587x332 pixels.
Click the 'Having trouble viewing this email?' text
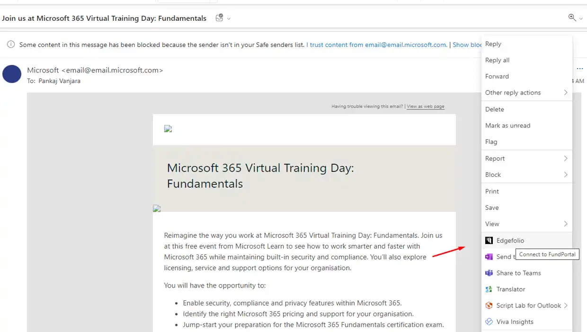click(x=367, y=106)
